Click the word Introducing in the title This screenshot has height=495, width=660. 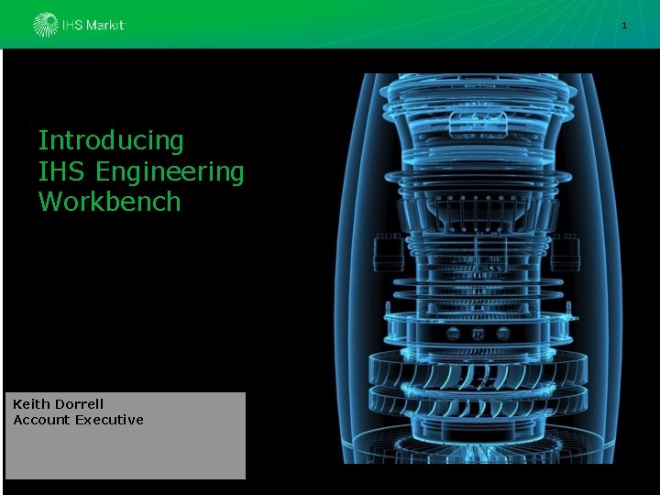[x=111, y=141]
